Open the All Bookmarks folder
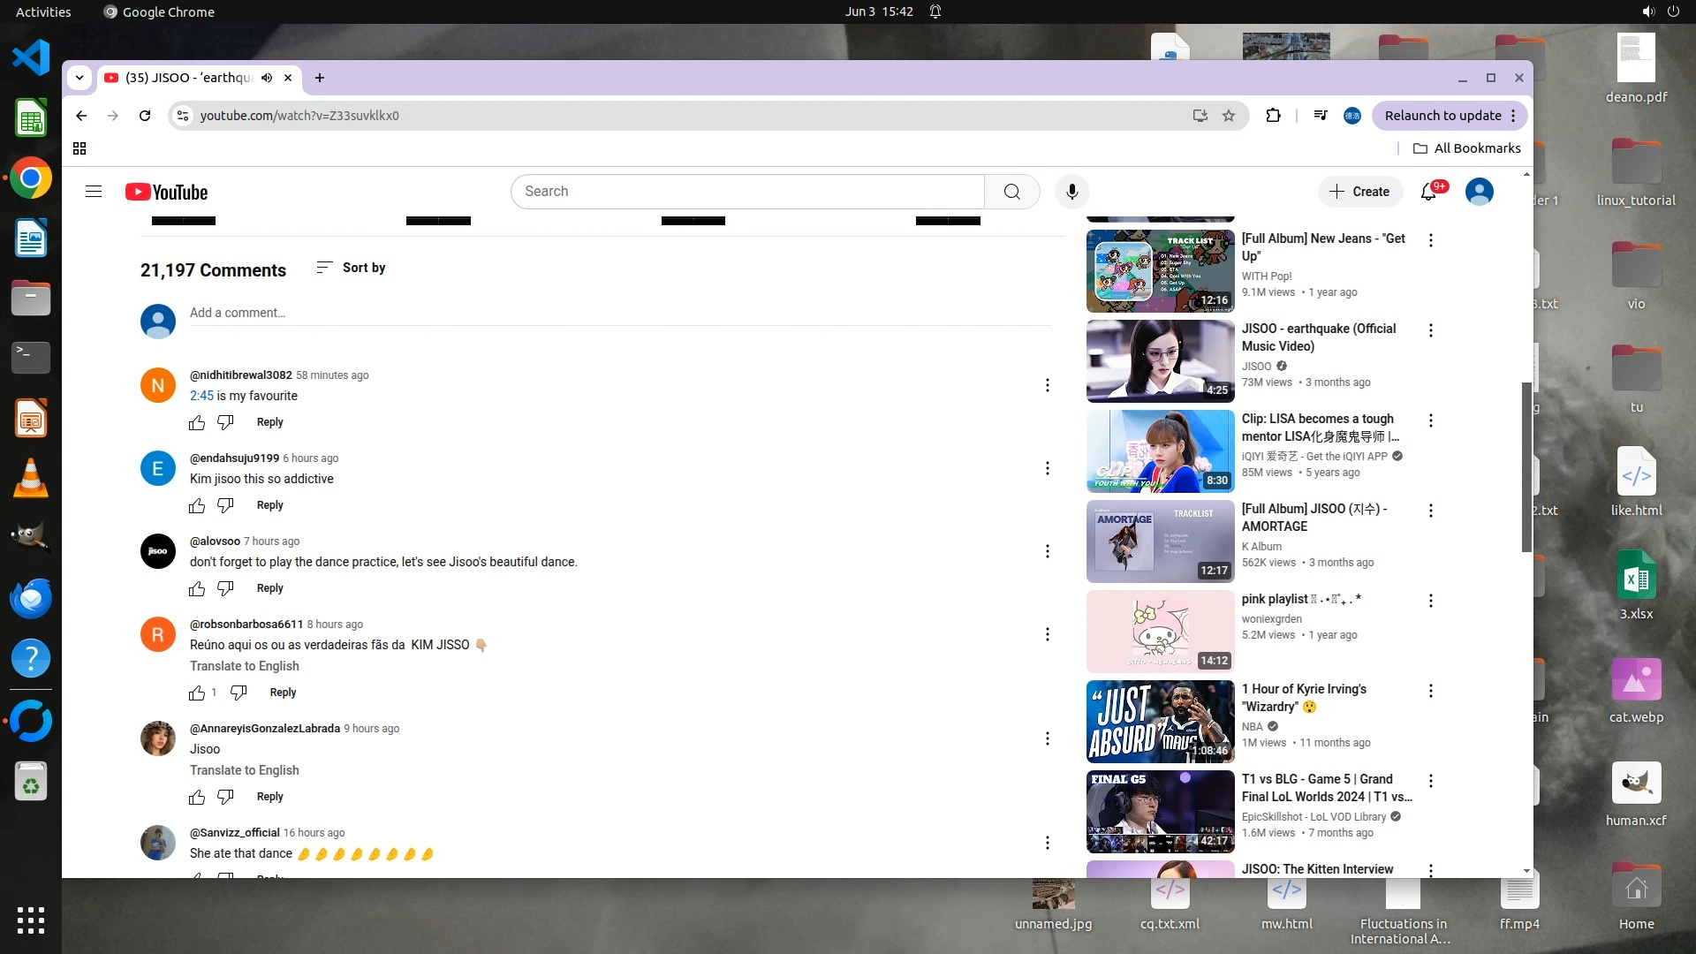 pyautogui.click(x=1466, y=148)
